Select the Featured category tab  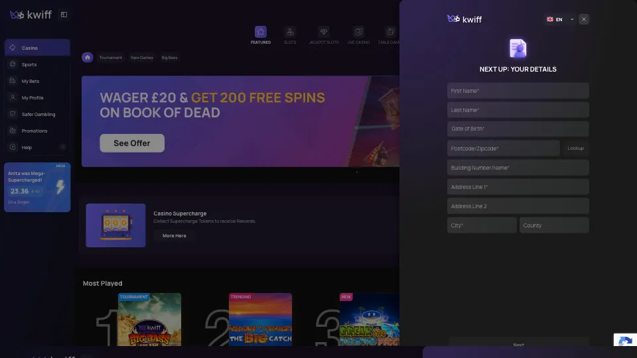coord(260,35)
